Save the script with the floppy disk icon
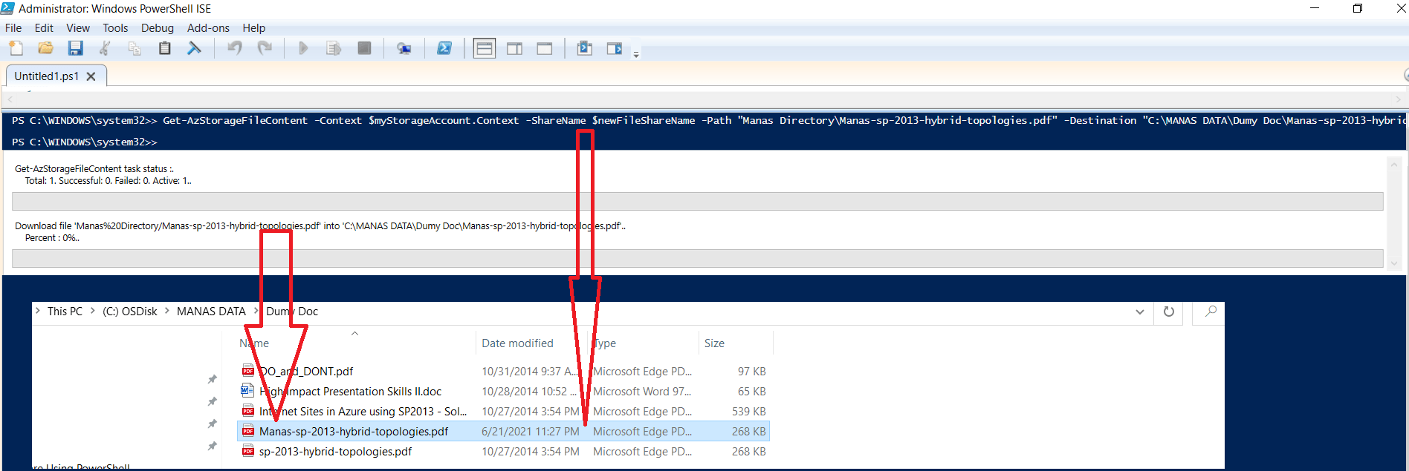The image size is (1409, 471). pyautogui.click(x=75, y=48)
